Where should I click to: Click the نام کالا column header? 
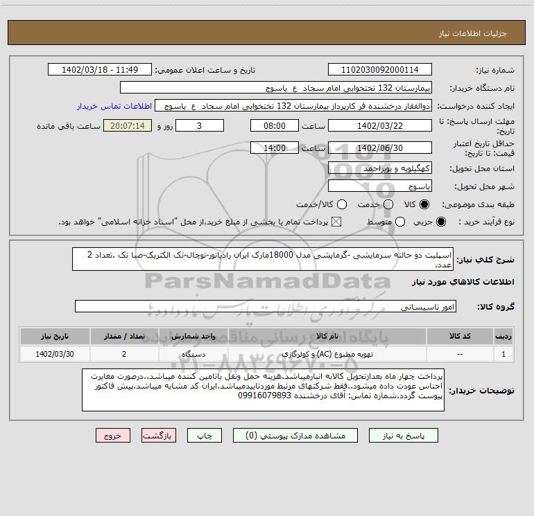327,336
